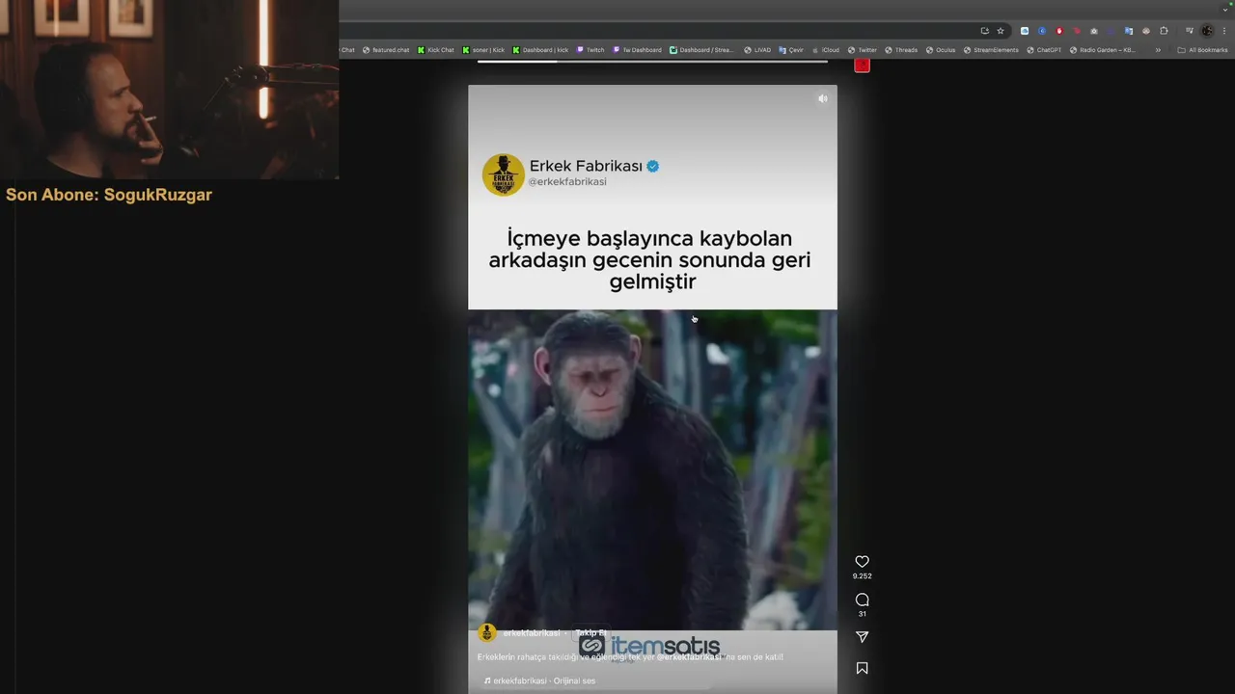Screen dimensions: 1235x694
Task: Click the @erkekfabrikasi mention in the caption
Action: [x=689, y=657]
